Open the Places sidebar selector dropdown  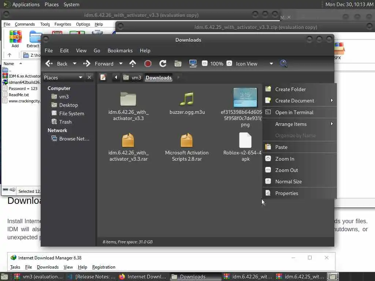click(x=63, y=78)
